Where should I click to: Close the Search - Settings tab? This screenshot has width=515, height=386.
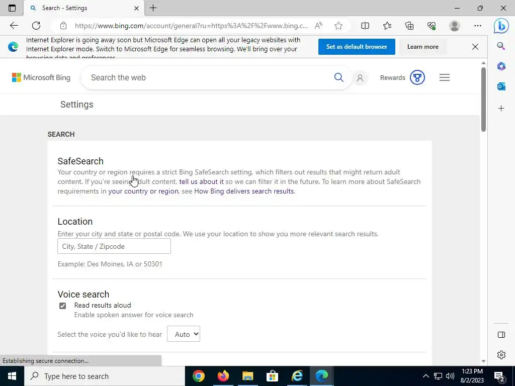pyautogui.click(x=136, y=8)
